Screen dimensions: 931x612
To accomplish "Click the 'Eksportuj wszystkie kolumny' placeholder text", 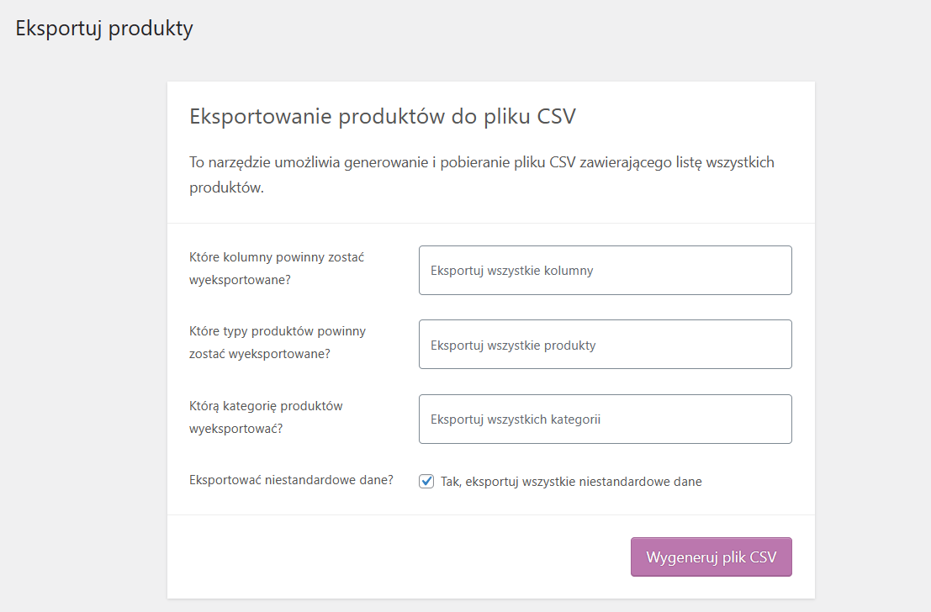I will coord(512,271).
